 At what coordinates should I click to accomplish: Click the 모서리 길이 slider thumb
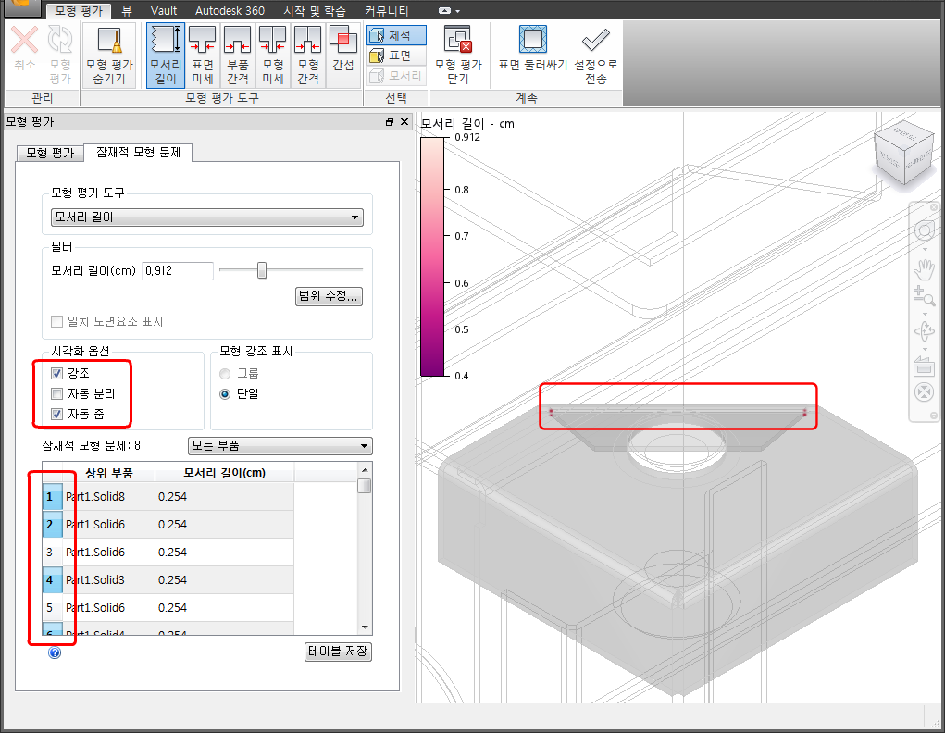pyautogui.click(x=262, y=270)
